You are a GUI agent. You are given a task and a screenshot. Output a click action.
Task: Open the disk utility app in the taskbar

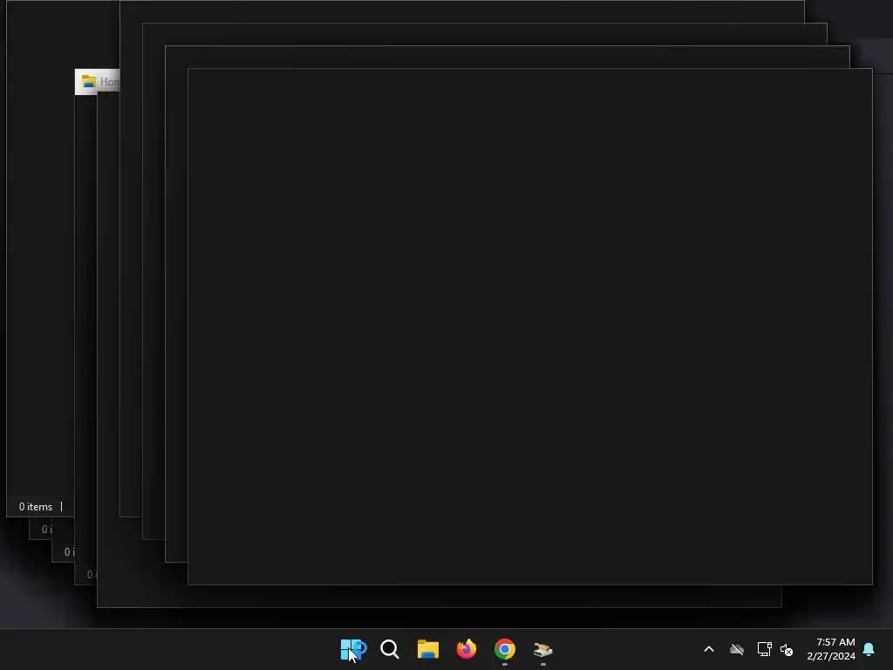point(542,649)
